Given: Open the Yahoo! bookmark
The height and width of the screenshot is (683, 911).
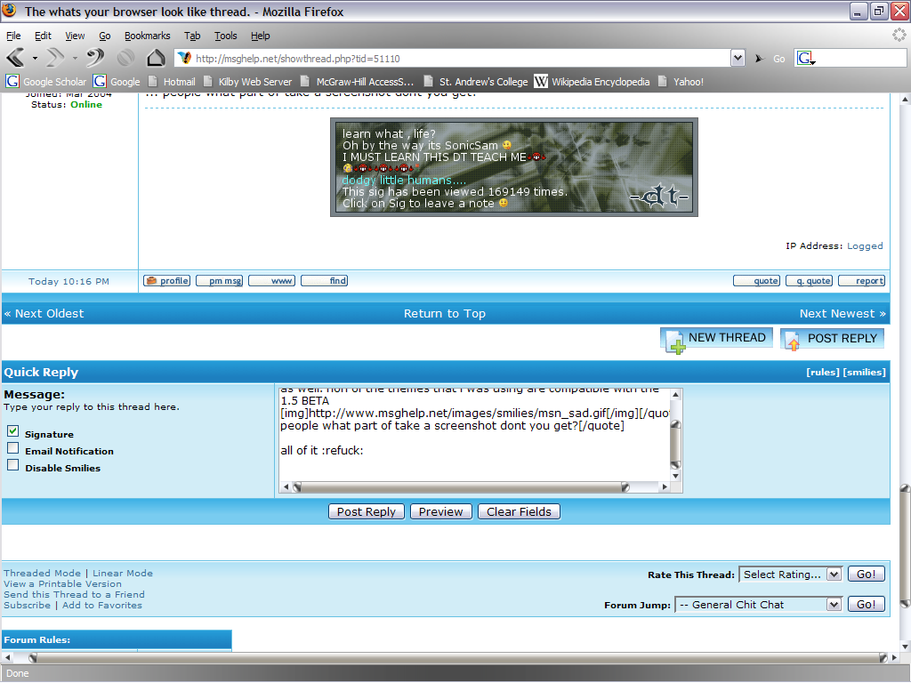Looking at the screenshot, I should click(681, 81).
